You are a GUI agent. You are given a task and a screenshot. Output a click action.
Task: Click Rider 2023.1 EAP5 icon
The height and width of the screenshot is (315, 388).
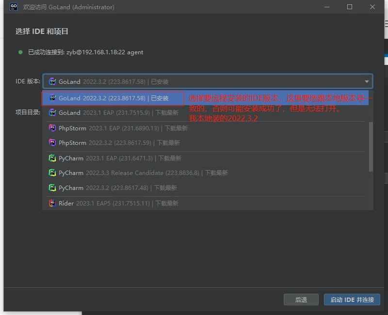coord(52,203)
